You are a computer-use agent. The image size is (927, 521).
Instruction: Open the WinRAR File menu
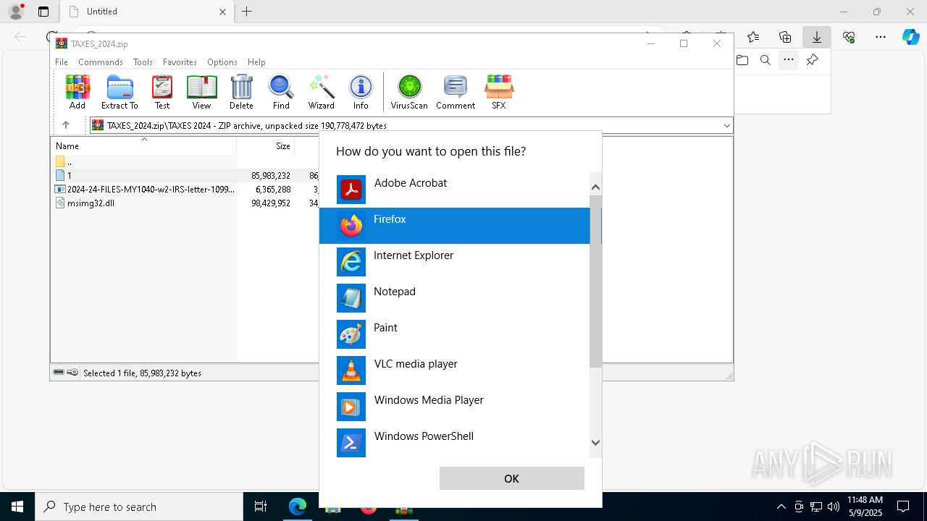click(62, 62)
